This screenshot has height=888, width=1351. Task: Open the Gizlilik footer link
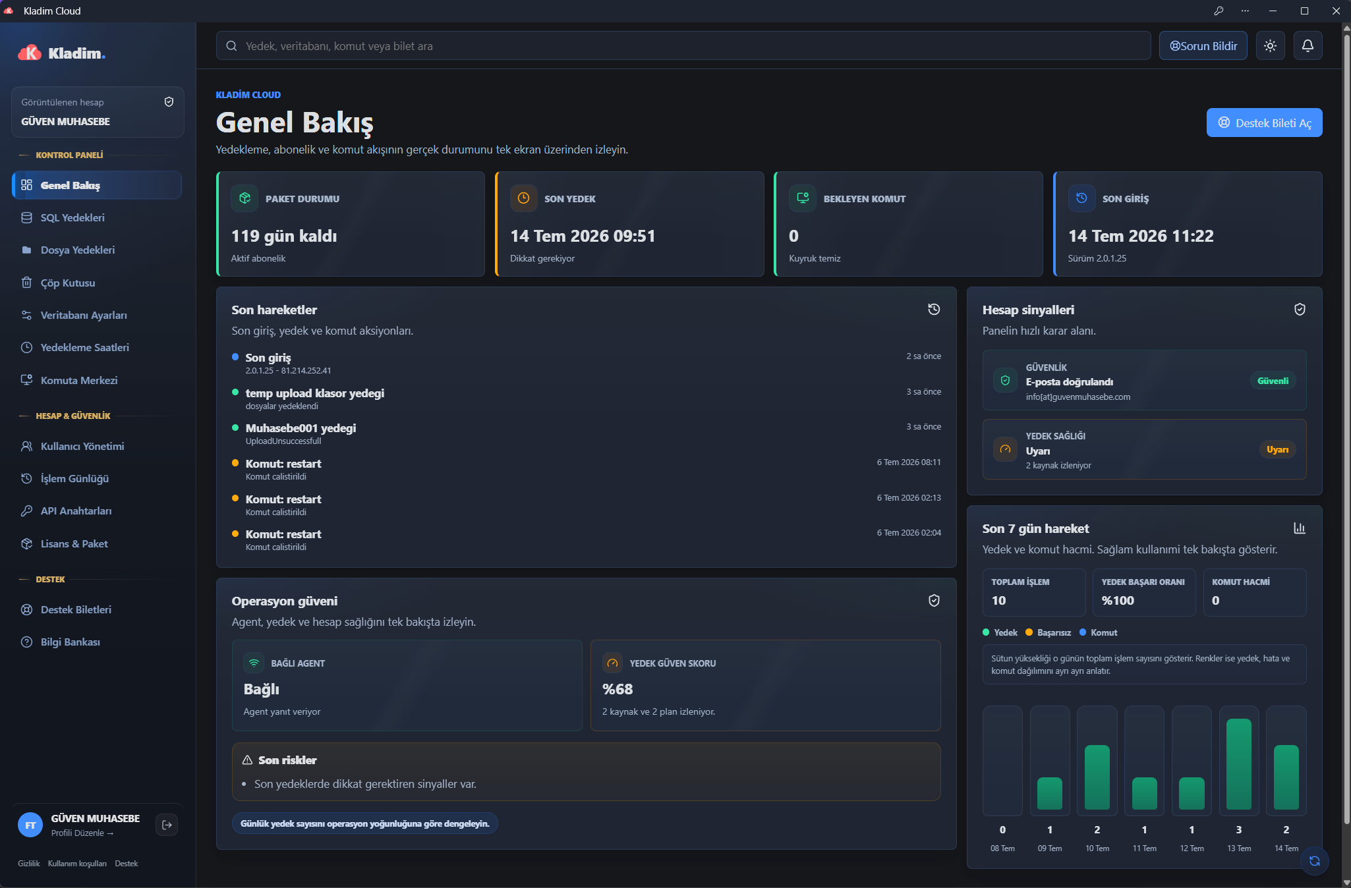click(29, 864)
